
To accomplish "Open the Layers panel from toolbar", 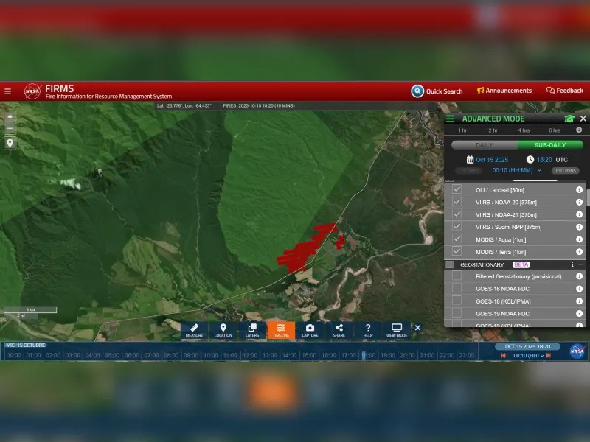I will (252, 330).
